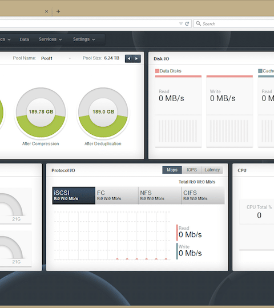This screenshot has height=308, width=274.
Task: Switch Protocol I/O to IOPS
Action: coord(192,170)
